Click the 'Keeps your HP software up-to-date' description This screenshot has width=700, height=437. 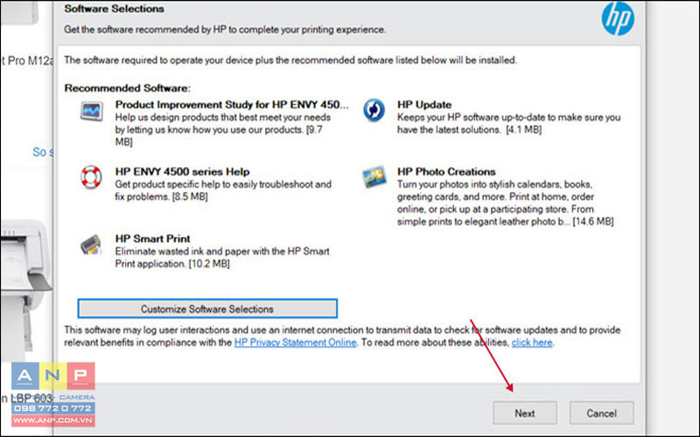point(509,123)
